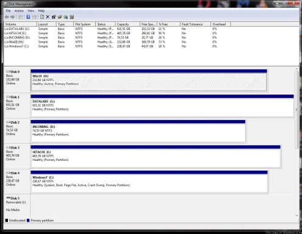The width and height of the screenshot is (302, 234).
Task: Select the Win10 (H:) partition block on Disk 0
Action: 149,80
